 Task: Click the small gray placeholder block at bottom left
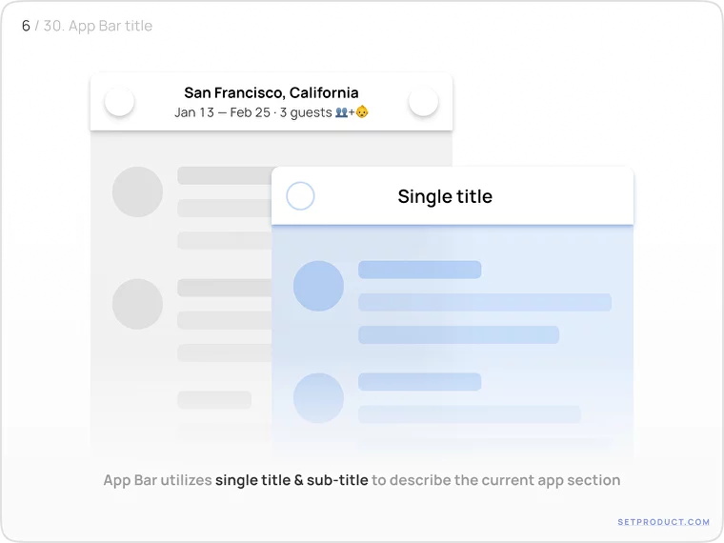(214, 399)
